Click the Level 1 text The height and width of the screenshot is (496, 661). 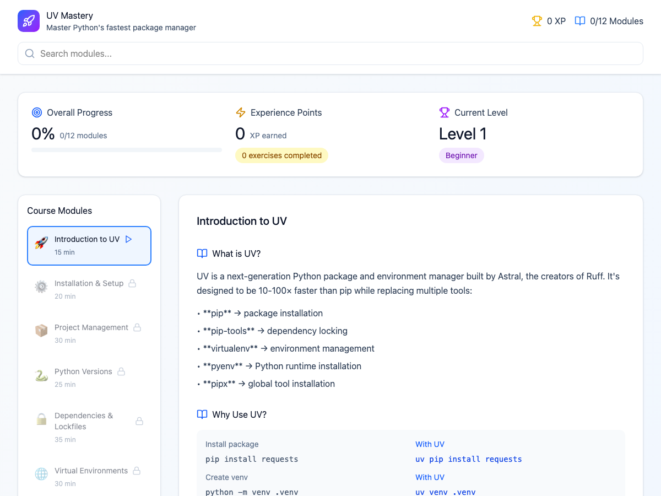[463, 134]
